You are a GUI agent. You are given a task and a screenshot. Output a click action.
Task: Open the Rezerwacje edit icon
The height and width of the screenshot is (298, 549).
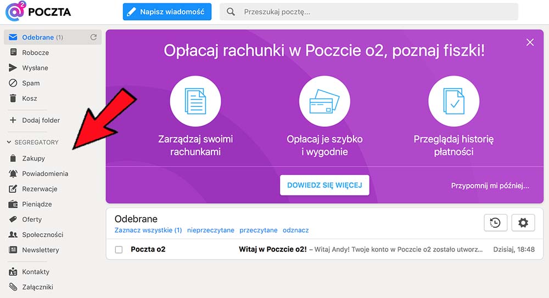[x=13, y=189]
